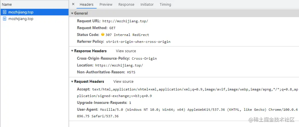The width and height of the screenshot is (299, 127).
Task: Open the Response tab
Action: point(126,4)
